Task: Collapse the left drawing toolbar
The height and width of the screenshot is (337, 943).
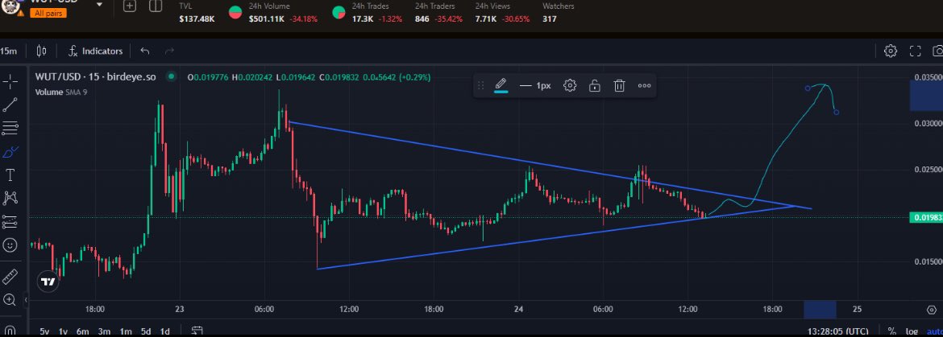Action: point(26,300)
